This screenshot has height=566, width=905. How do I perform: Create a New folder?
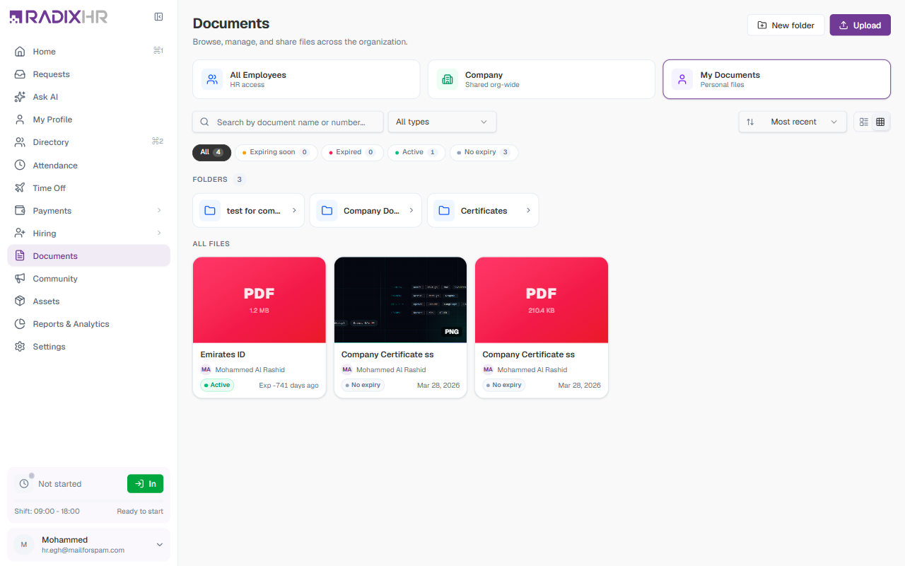(786, 25)
